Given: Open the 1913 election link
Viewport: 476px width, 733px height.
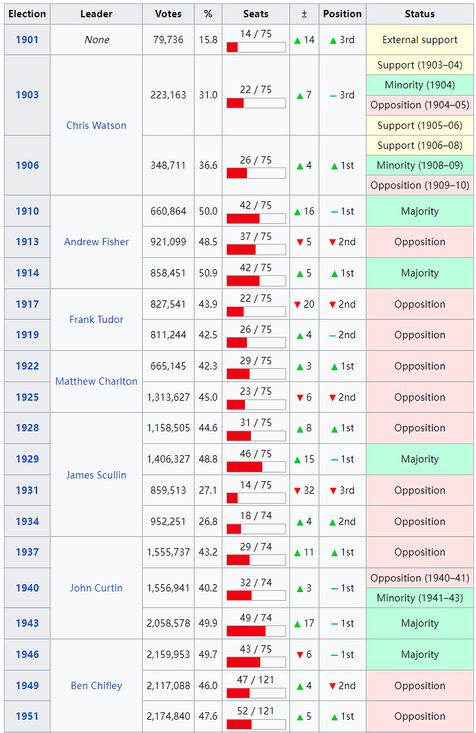Looking at the screenshot, I should click(27, 242).
